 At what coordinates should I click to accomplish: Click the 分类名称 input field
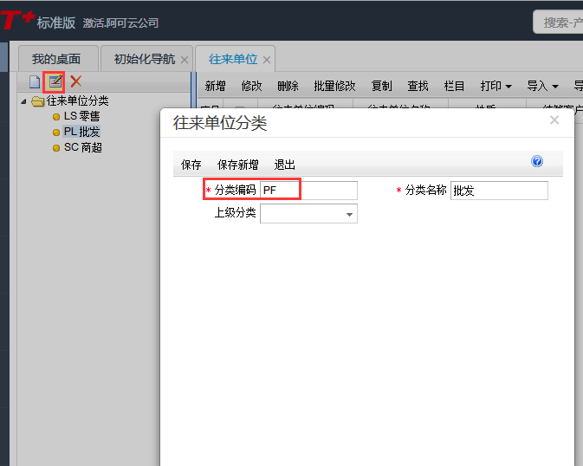[x=499, y=191]
